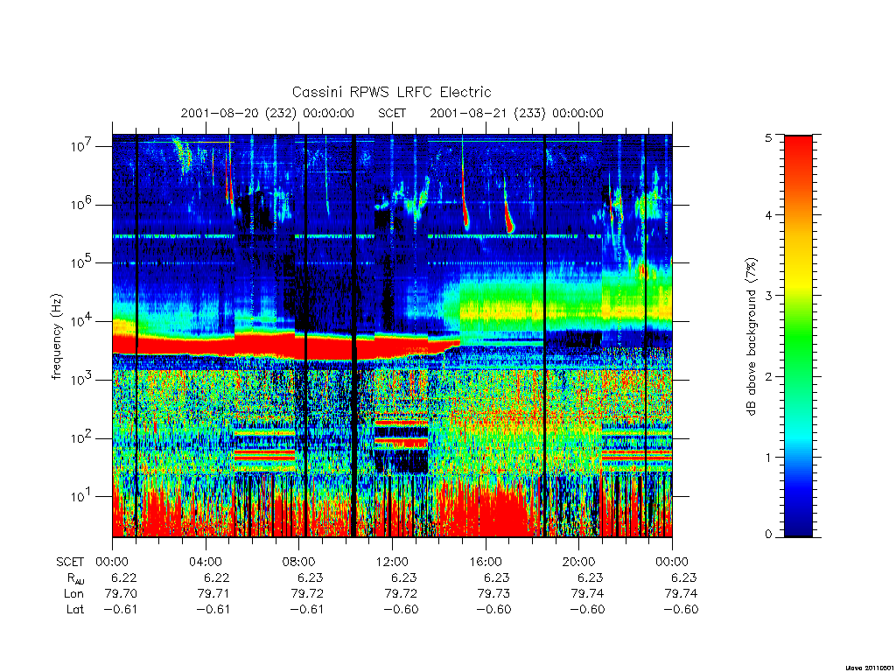This screenshot has width=896, height=672.
Task: Click the colorbar tick label 0
Action: [768, 535]
